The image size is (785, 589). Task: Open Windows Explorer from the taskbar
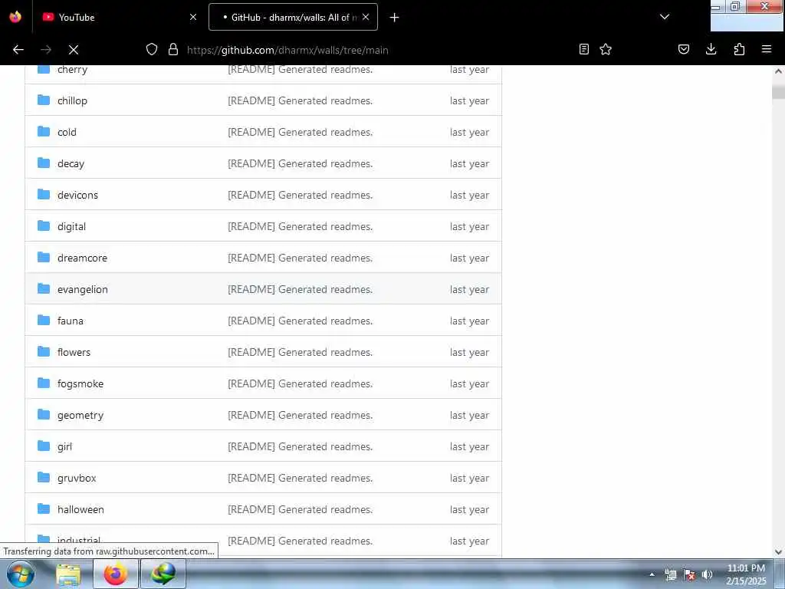68,574
